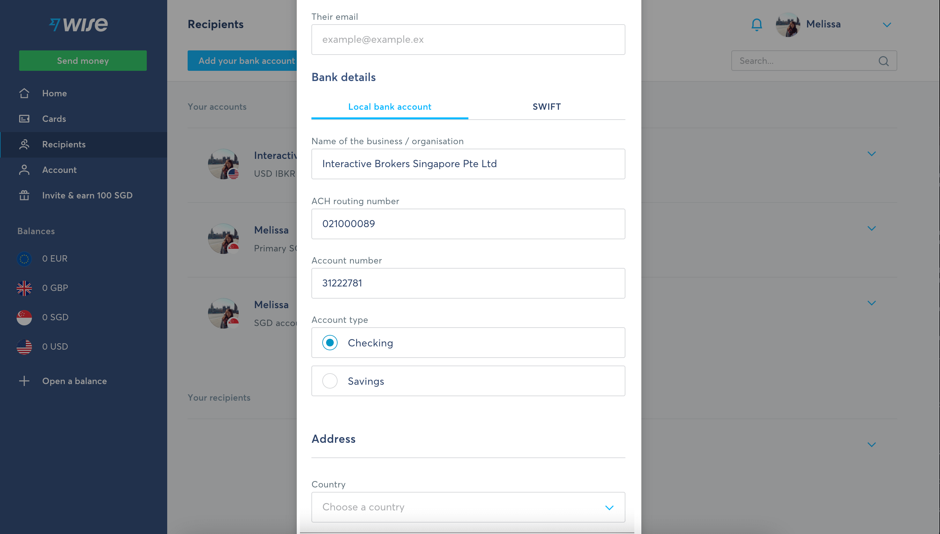This screenshot has width=940, height=534.
Task: Click Melissa's profile avatar in header
Action: [788, 25]
